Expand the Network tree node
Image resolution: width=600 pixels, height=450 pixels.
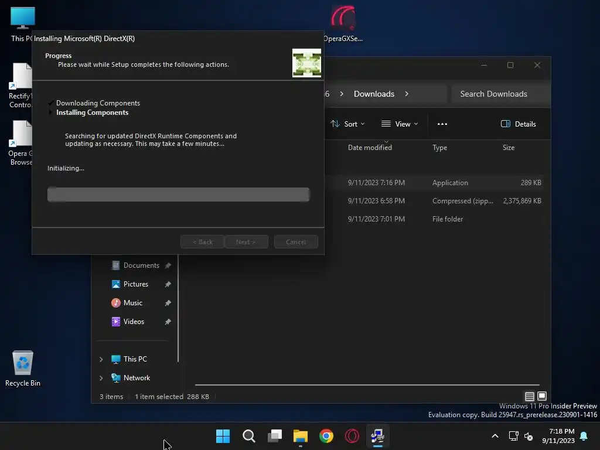point(101,378)
